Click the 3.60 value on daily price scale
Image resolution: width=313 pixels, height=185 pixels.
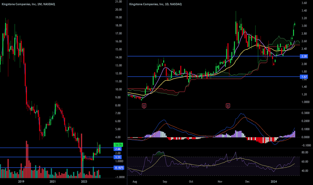[x=304, y=3]
